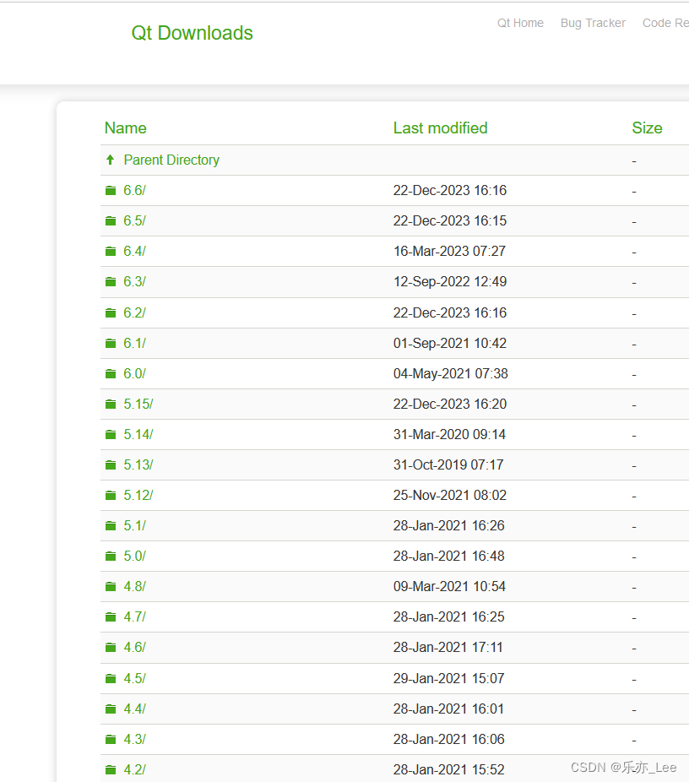Sort by the Name column header
Viewport: 689px width, 782px height.
tap(125, 128)
